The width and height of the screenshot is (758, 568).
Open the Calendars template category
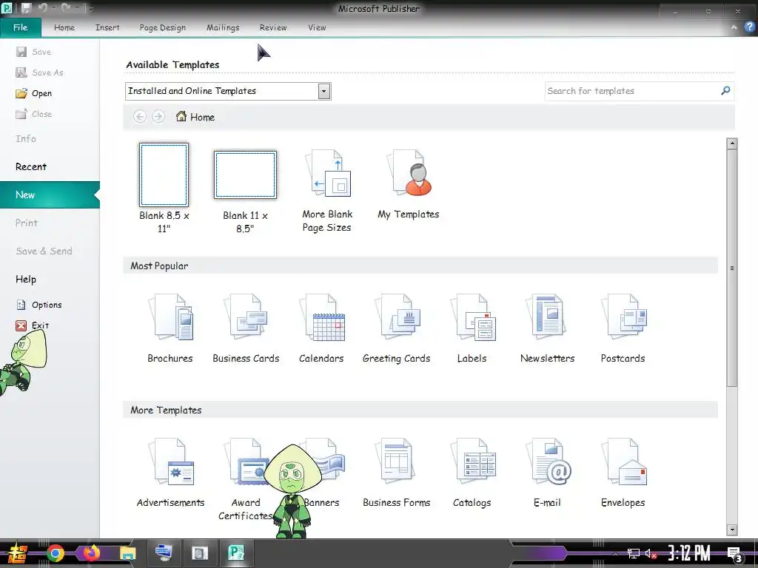[321, 328]
